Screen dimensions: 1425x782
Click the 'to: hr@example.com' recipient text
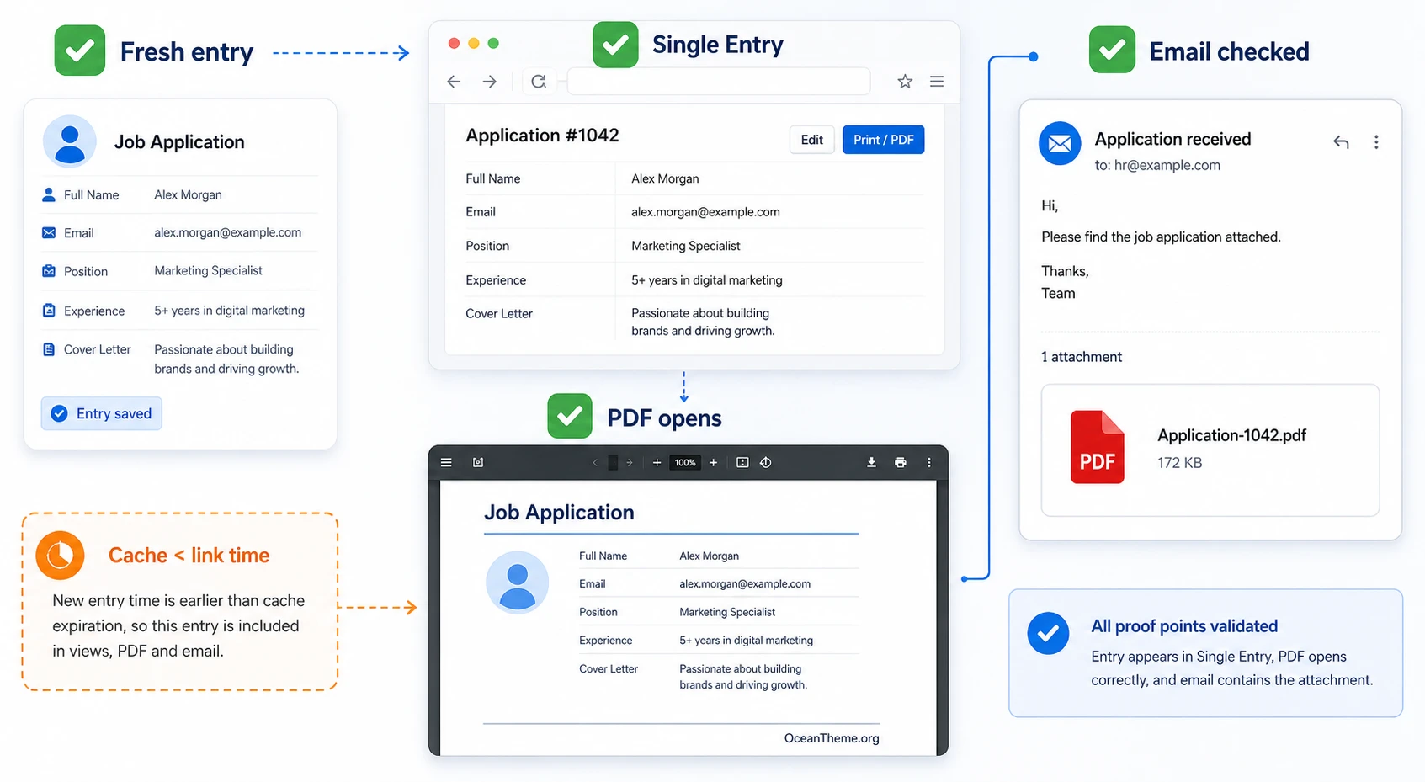[x=1157, y=165]
